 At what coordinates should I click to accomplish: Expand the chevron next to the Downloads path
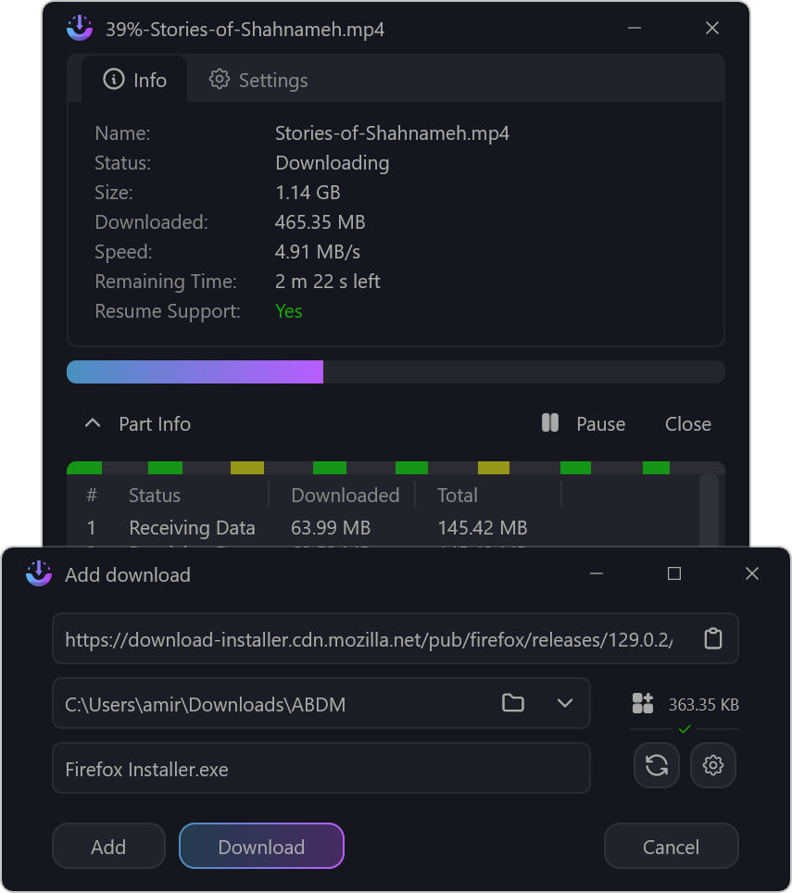(565, 703)
